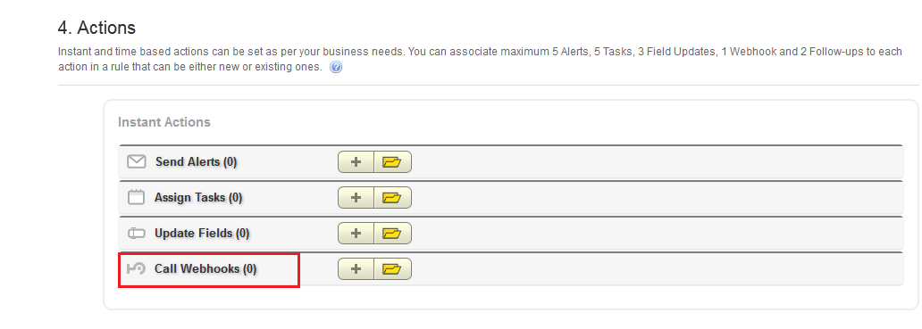The height and width of the screenshot is (329, 922).
Task: Browse existing webhooks via folder icon
Action: click(392, 269)
